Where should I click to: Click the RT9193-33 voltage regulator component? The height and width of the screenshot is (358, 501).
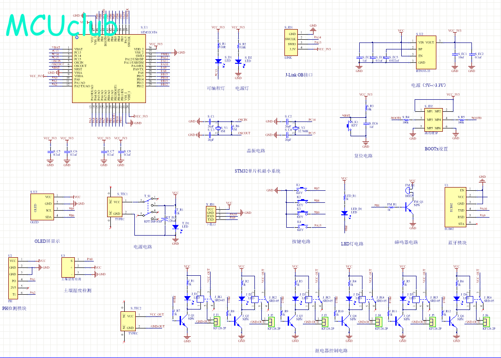tap(426, 52)
